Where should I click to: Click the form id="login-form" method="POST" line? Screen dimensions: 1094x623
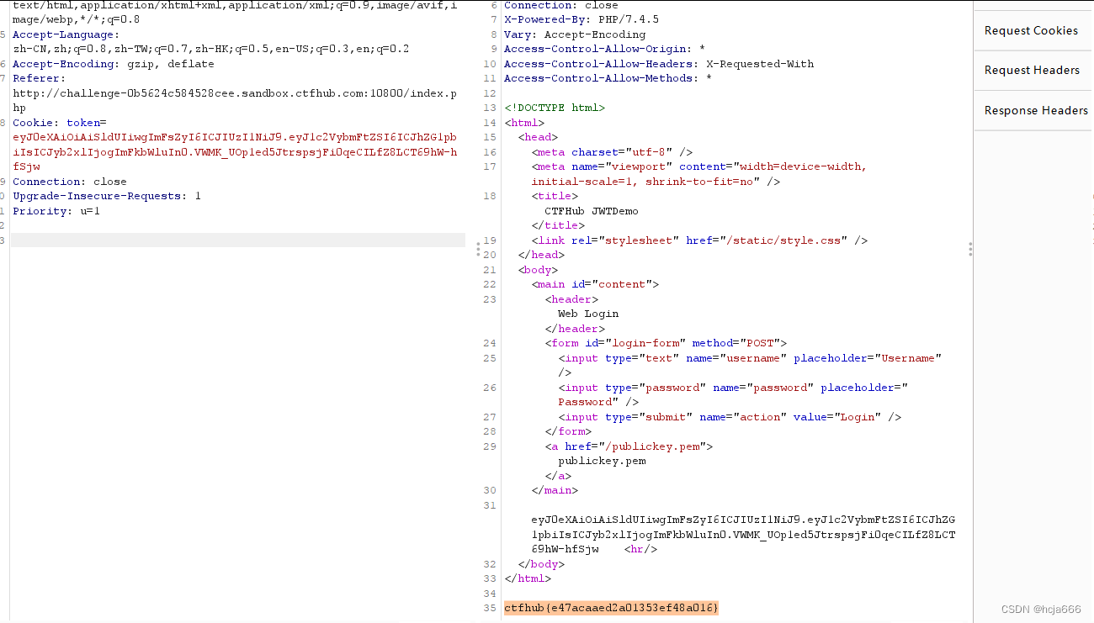click(666, 343)
